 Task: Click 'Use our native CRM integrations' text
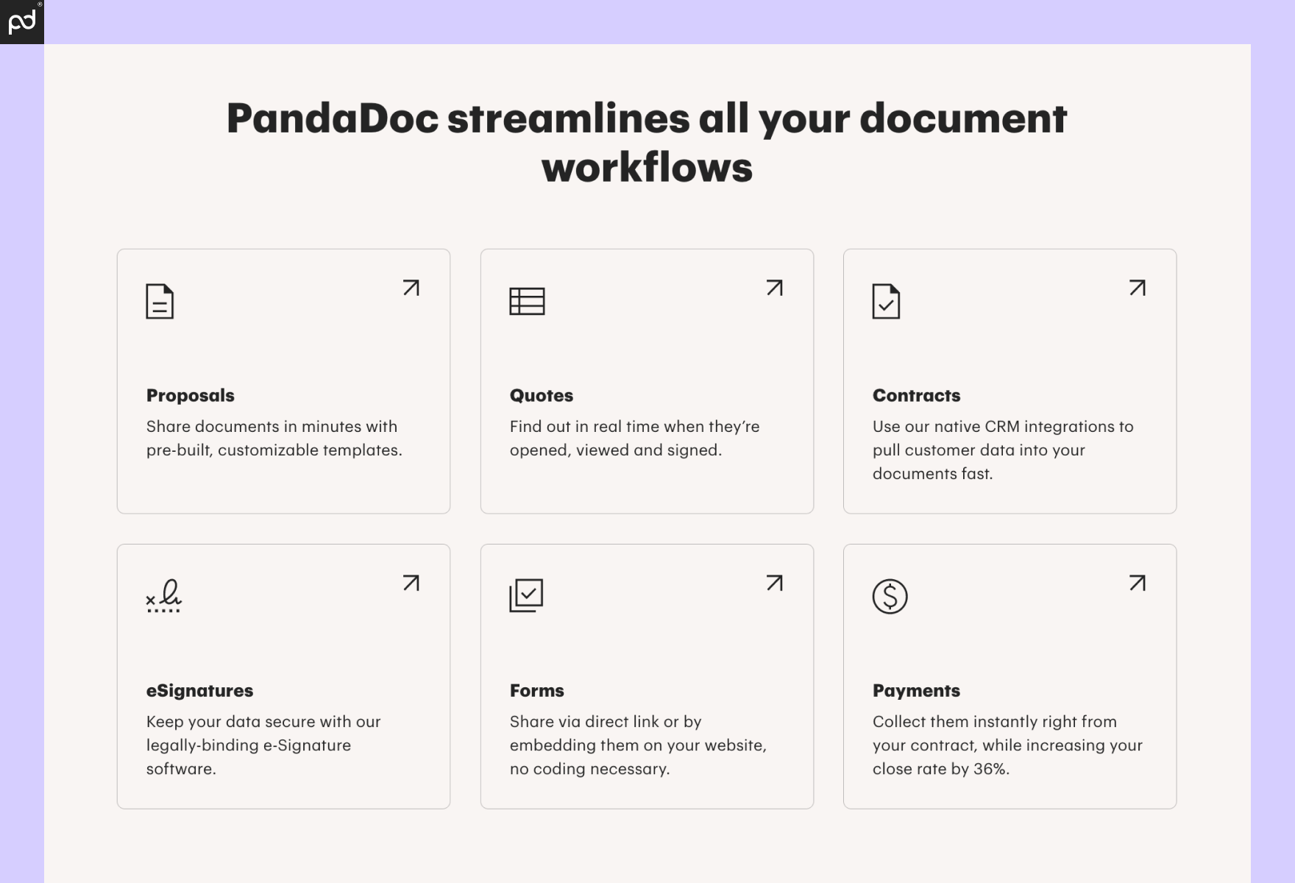1003,450
